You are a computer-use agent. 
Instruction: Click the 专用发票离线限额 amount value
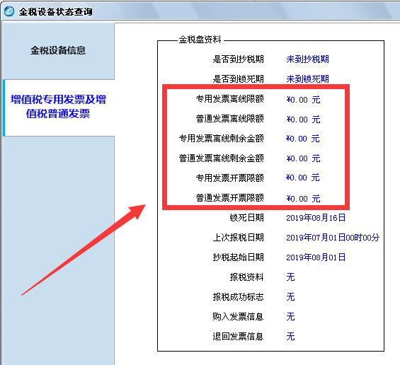[x=303, y=100]
